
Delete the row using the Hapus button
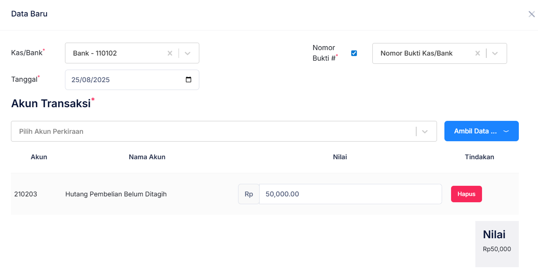click(466, 194)
